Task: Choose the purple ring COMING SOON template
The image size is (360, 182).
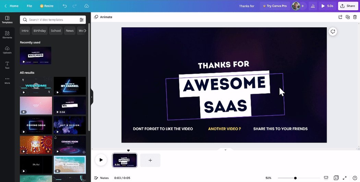Action: click(x=70, y=145)
